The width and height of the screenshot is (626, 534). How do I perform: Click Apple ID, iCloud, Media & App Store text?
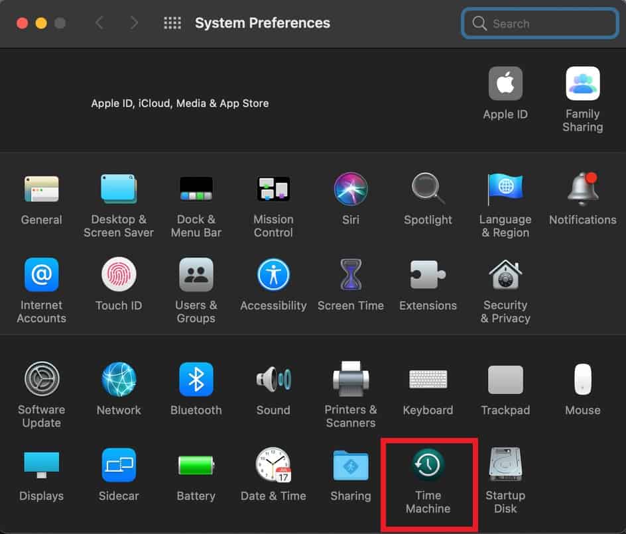tap(180, 103)
